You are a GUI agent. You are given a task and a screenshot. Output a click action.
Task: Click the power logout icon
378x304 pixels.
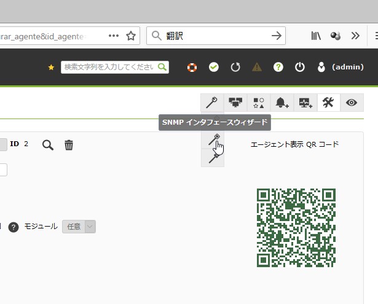coord(300,67)
